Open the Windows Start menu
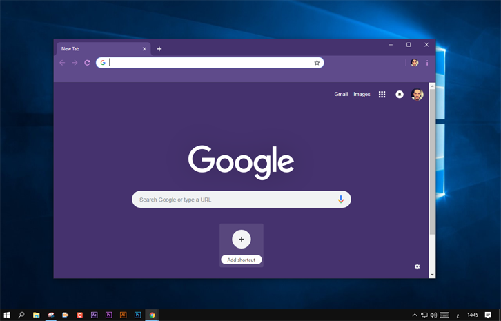The image size is (501, 321). pyautogui.click(x=7, y=315)
